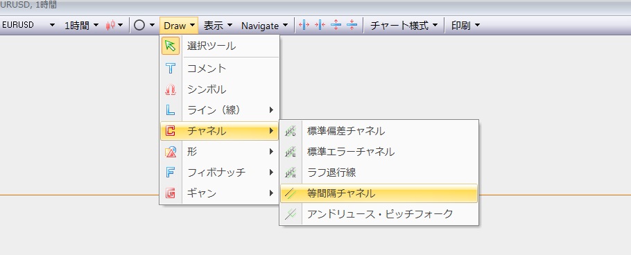This screenshot has height=255, width=631.
Task: Open the Navigate menu
Action: click(264, 26)
